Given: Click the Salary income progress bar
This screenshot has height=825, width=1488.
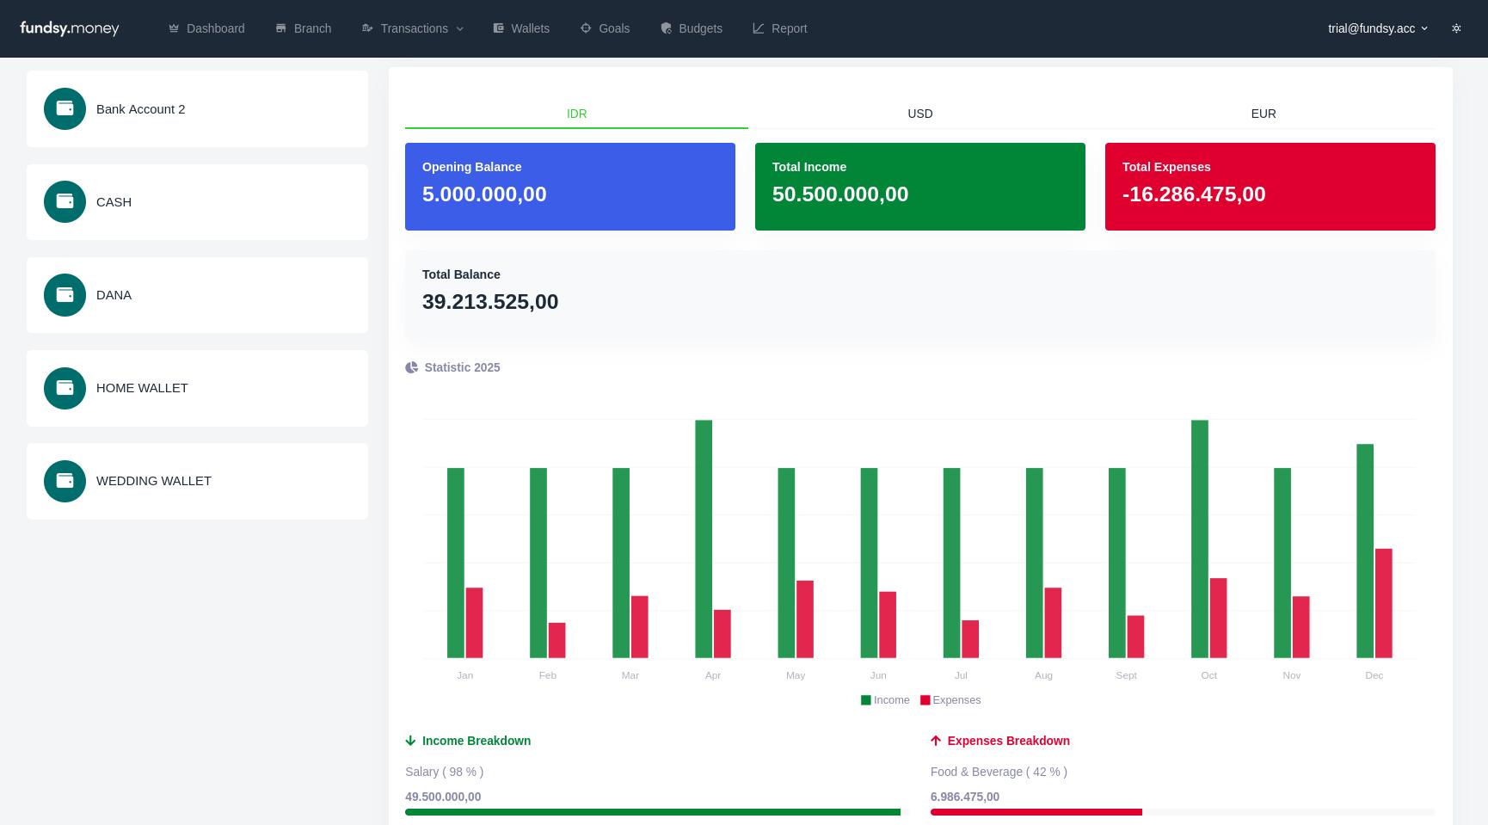Looking at the screenshot, I should (x=653, y=812).
